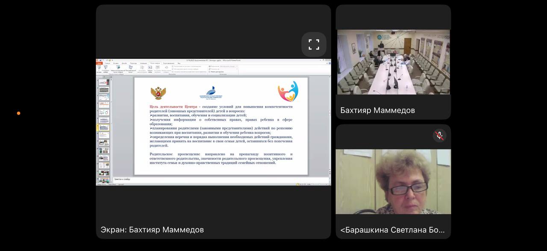Adjust the zoom slider in PowerPoint status bar

tap(318, 184)
